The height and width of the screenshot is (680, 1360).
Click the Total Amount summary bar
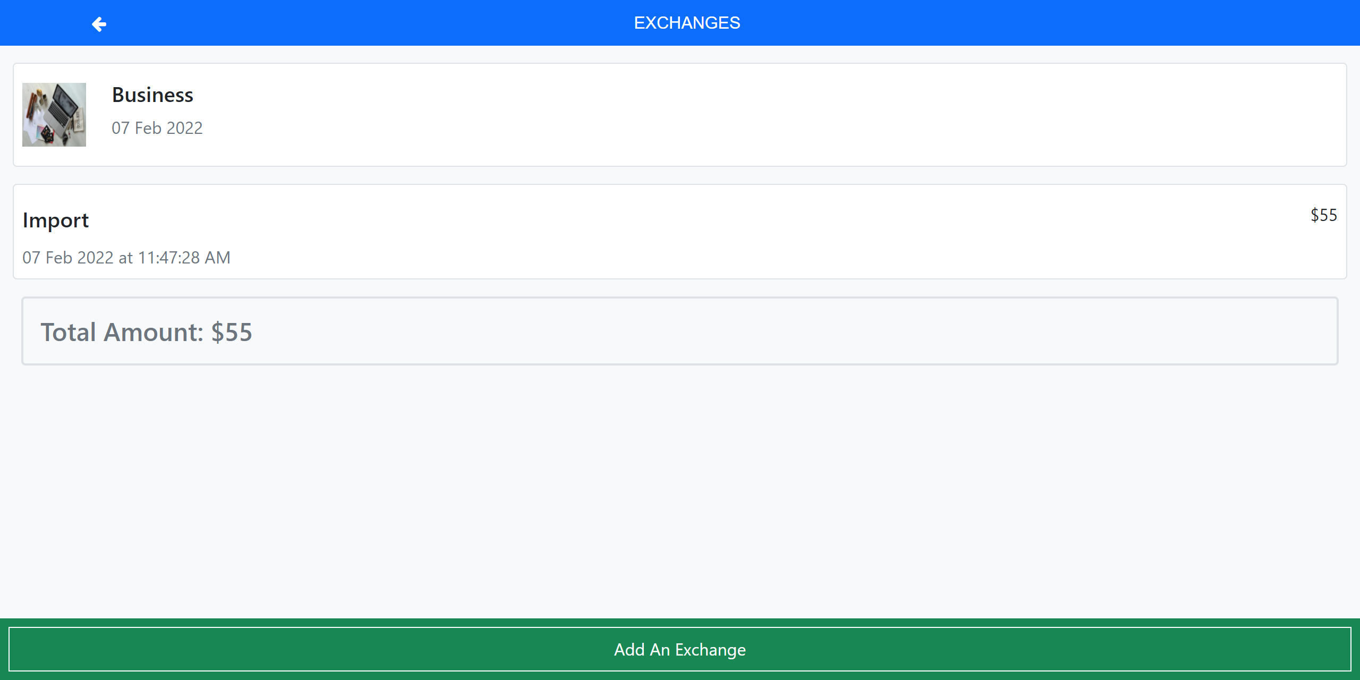click(680, 331)
